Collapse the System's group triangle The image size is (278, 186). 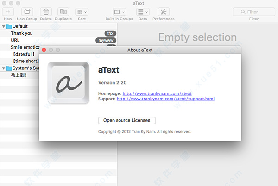(4, 68)
